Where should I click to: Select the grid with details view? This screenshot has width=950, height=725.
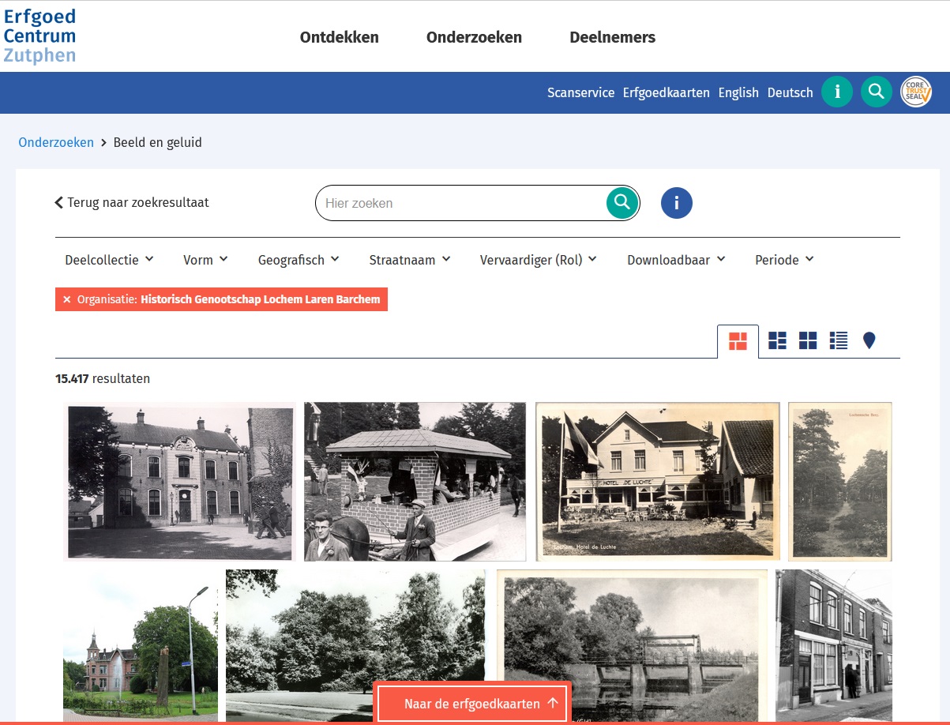(777, 340)
